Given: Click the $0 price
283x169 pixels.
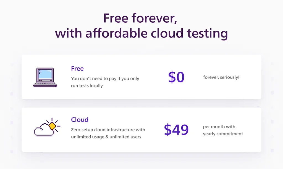Looking at the screenshot, I should tap(176, 77).
